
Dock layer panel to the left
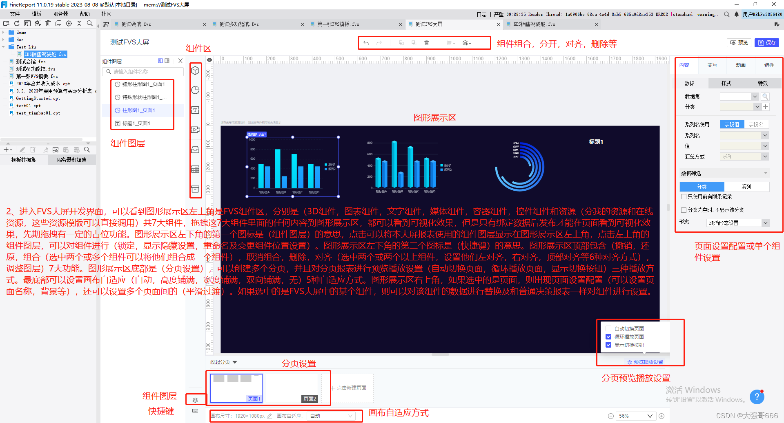pyautogui.click(x=160, y=61)
